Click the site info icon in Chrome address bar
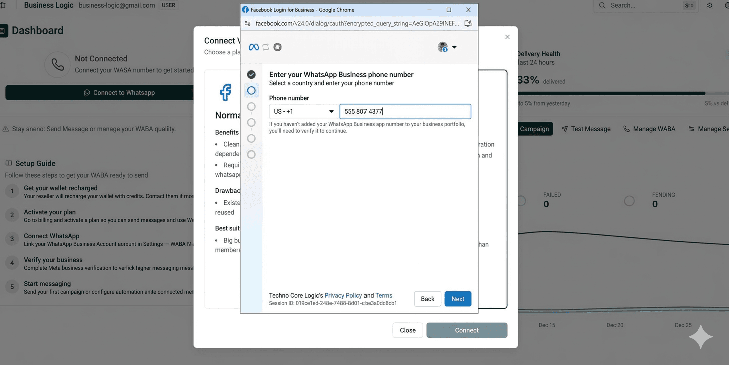The height and width of the screenshot is (365, 729). pyautogui.click(x=247, y=23)
